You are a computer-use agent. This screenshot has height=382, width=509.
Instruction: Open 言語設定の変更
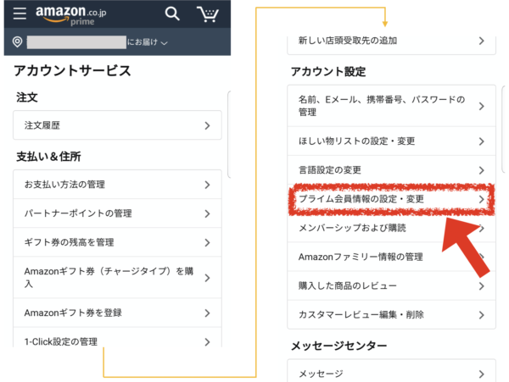click(391, 169)
